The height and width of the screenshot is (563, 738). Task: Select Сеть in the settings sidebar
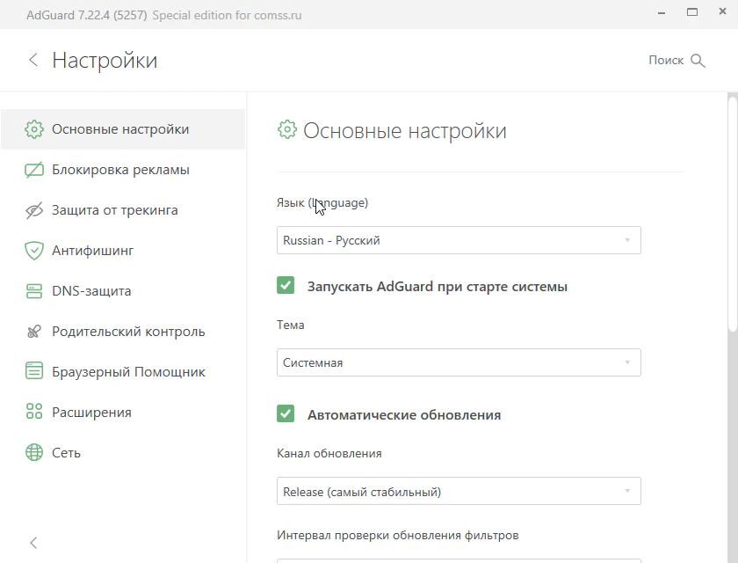click(66, 453)
